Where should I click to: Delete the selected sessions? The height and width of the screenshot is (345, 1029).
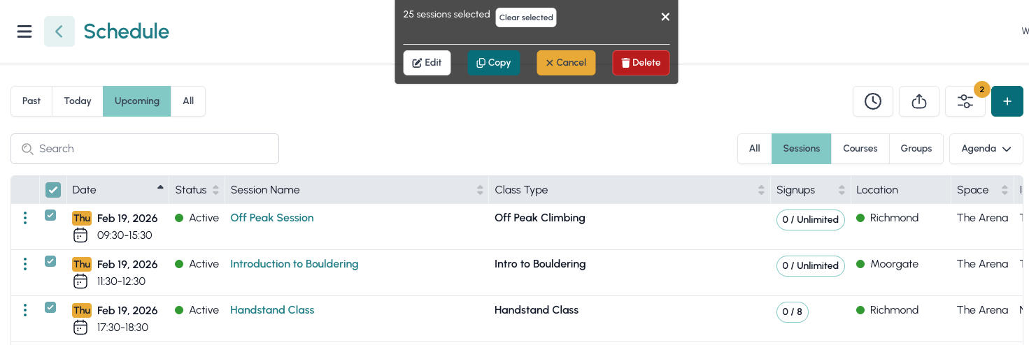coord(641,63)
